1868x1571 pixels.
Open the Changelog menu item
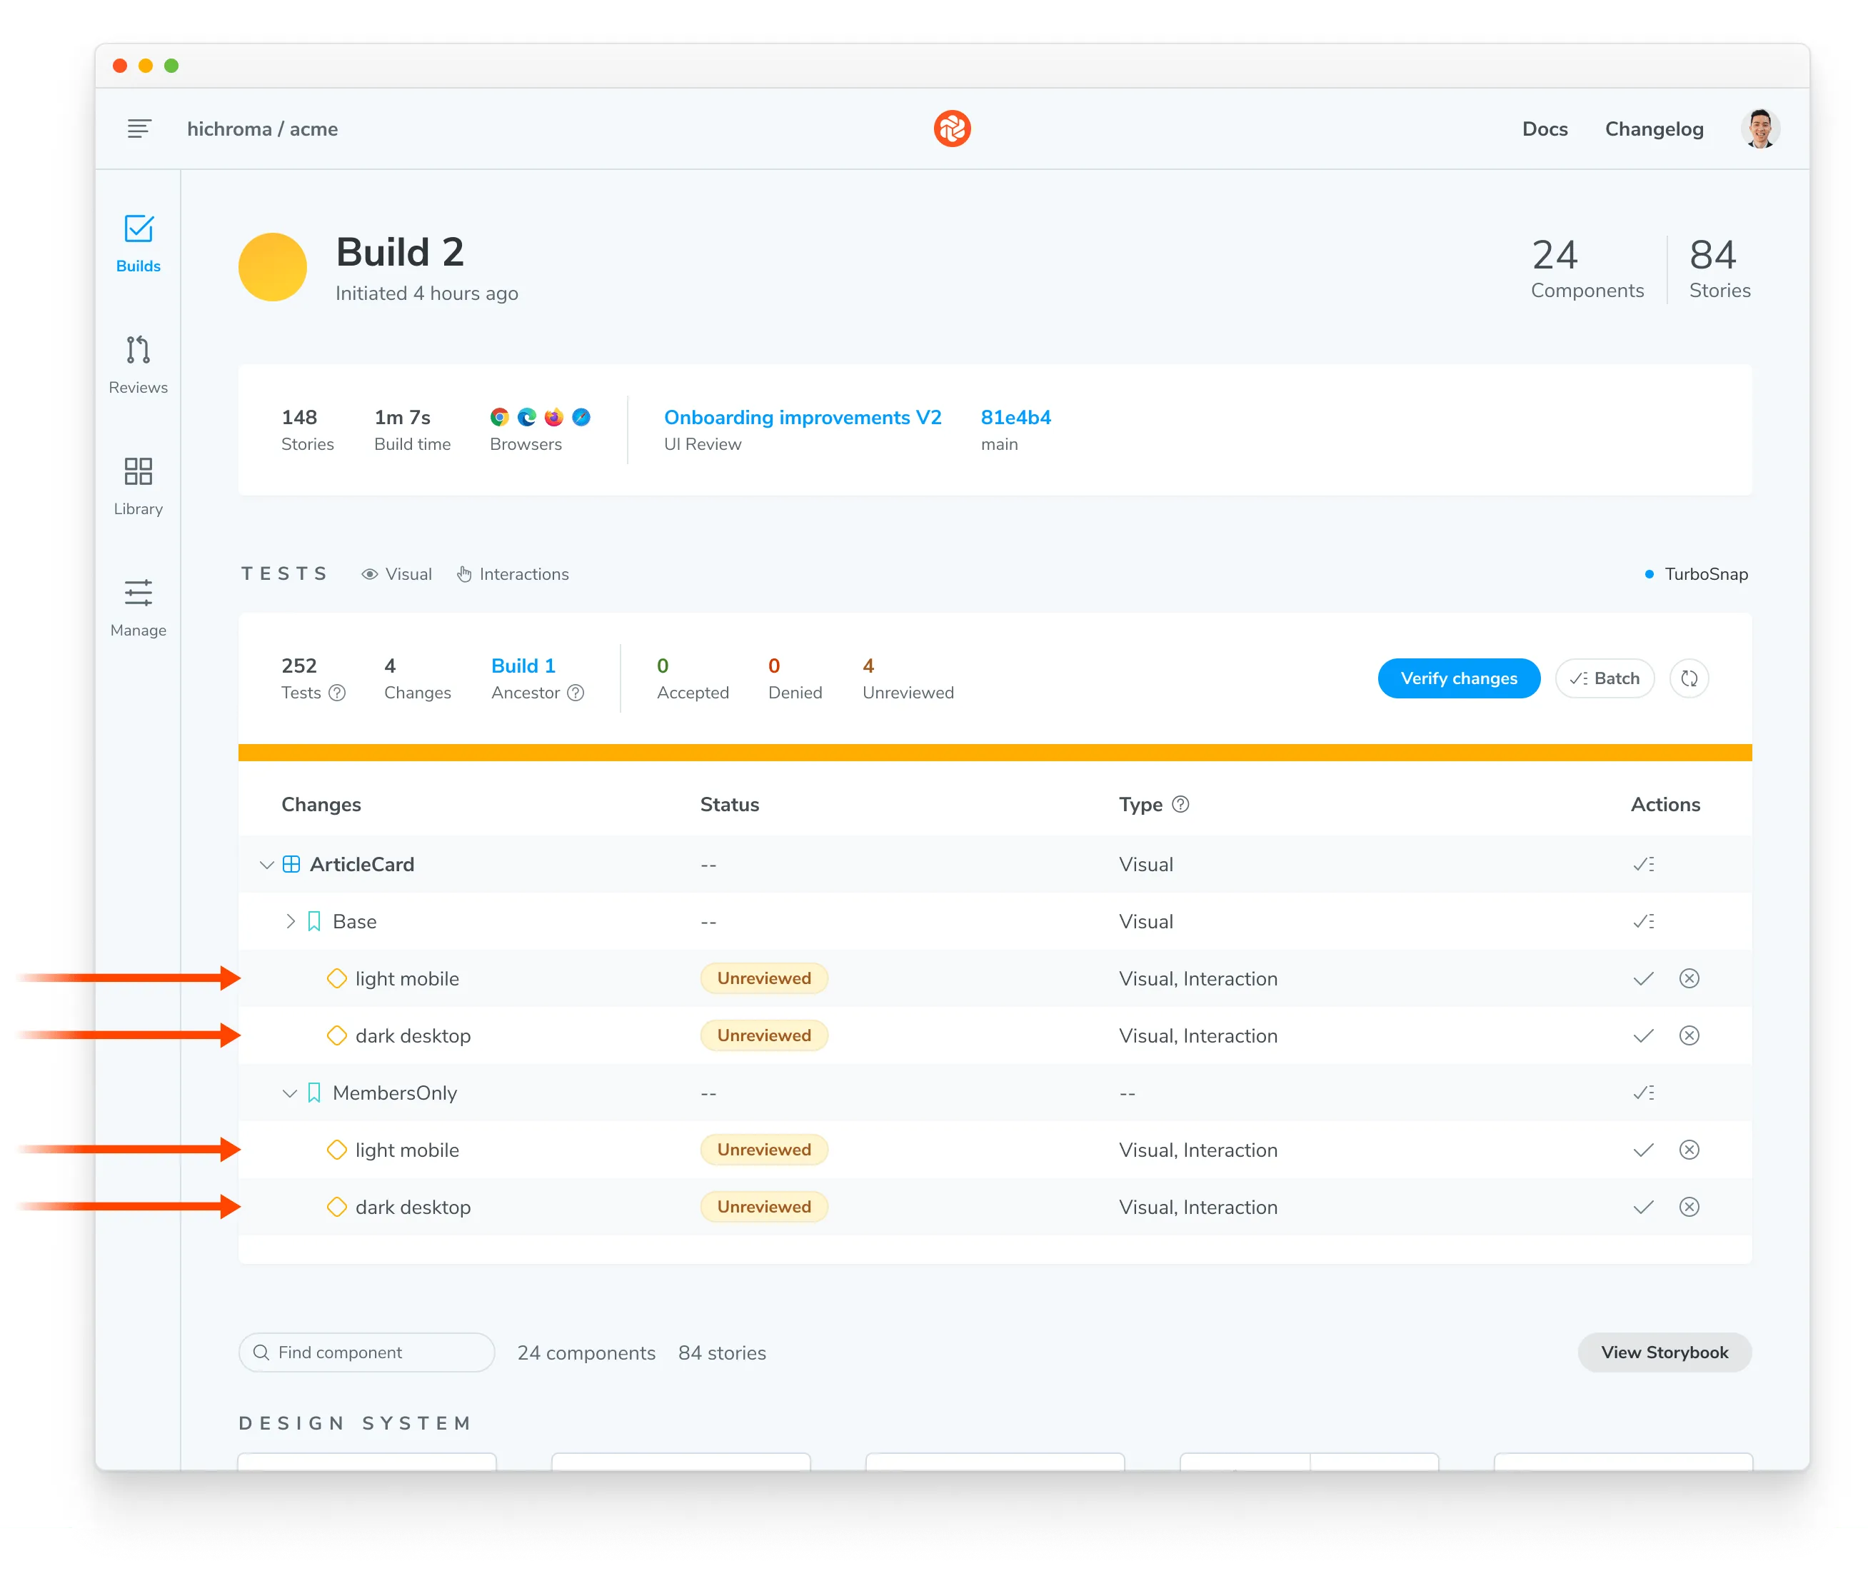coord(1653,129)
